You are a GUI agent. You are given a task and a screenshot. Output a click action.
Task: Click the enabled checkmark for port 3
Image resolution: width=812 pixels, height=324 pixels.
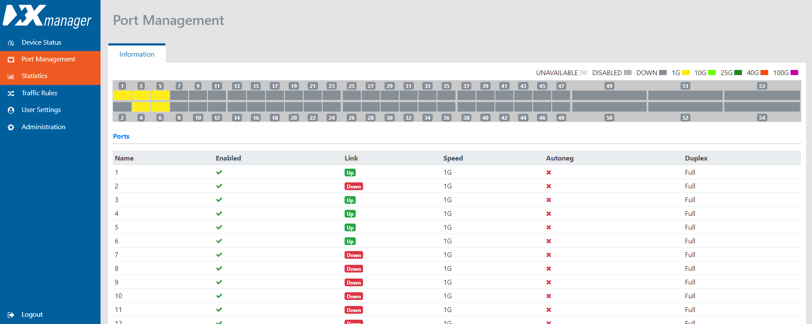click(219, 200)
